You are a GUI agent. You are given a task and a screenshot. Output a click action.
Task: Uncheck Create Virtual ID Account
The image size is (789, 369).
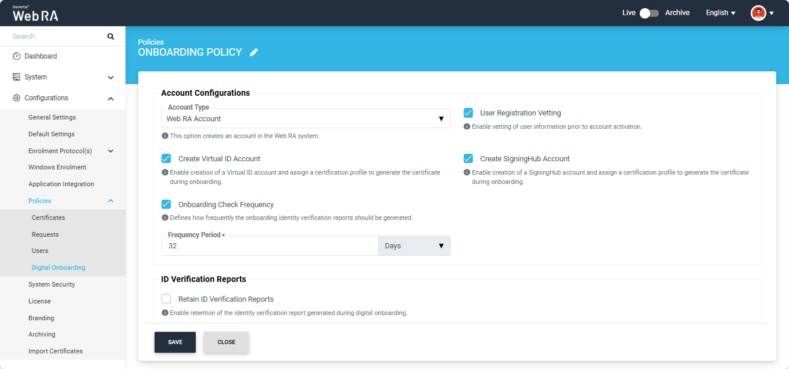click(166, 158)
